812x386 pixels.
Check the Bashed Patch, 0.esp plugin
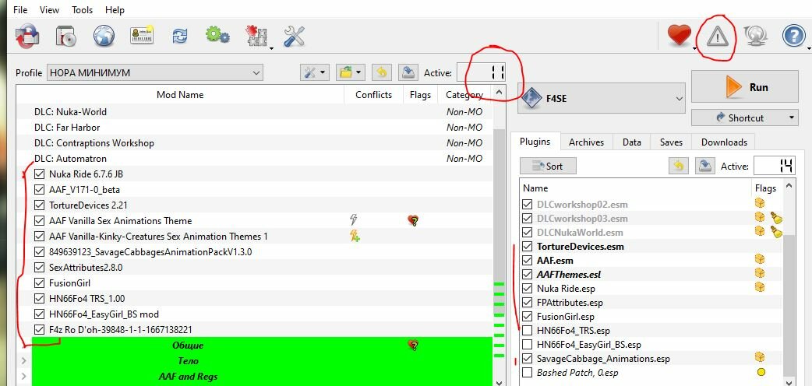(x=528, y=372)
